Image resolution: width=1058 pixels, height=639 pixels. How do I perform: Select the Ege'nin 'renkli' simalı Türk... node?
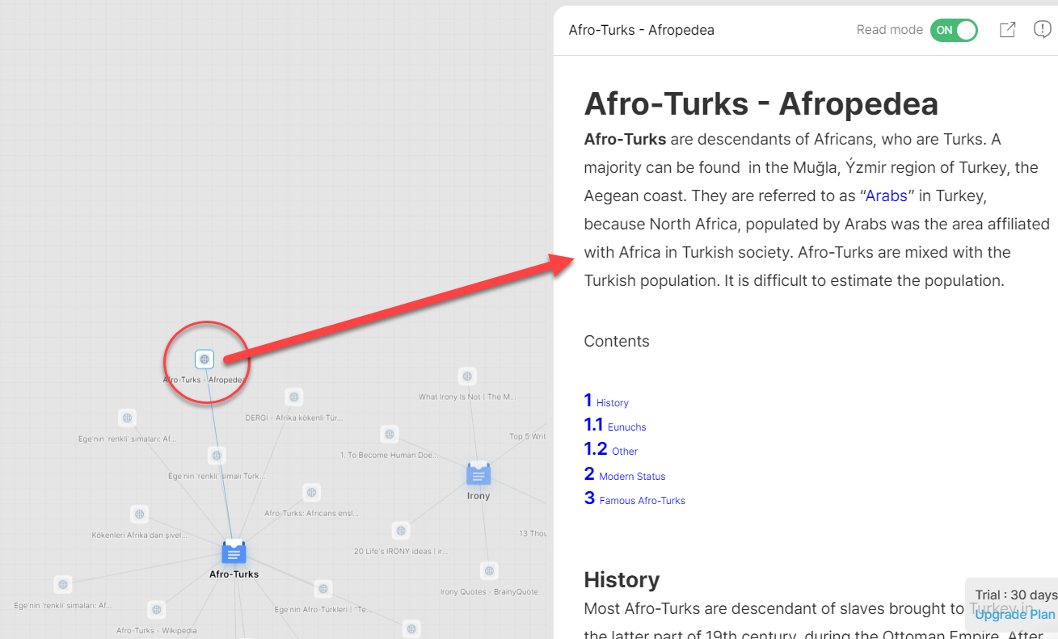pos(217,456)
